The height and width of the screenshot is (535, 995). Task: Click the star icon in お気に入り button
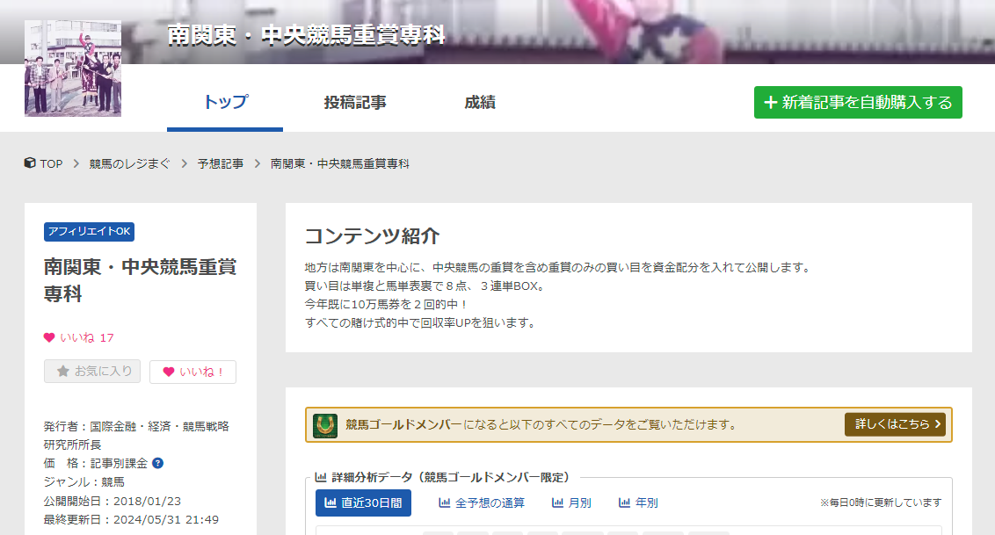(62, 372)
